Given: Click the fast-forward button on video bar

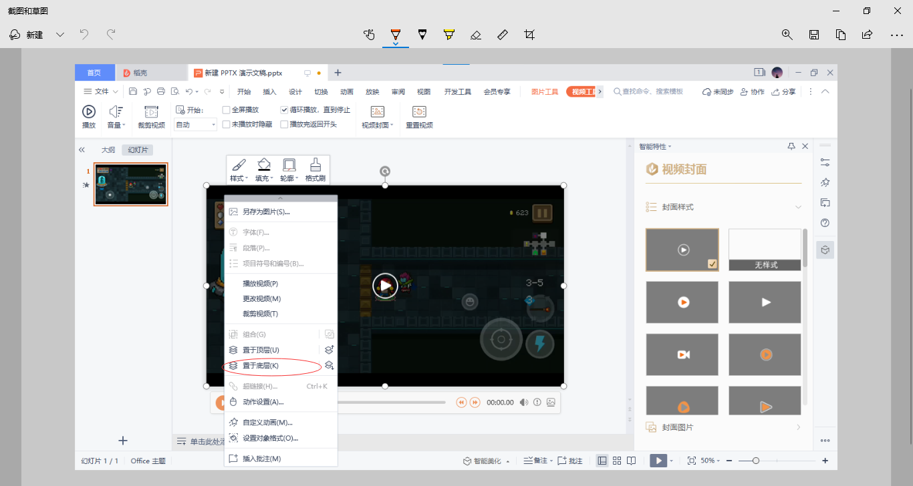Looking at the screenshot, I should point(475,403).
